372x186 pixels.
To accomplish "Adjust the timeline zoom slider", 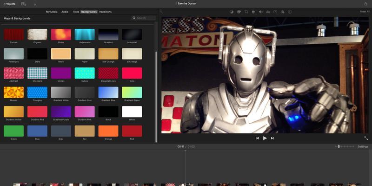I will coord(339,146).
